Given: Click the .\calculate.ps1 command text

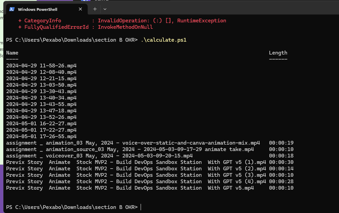Looking at the screenshot, I should 164,40.
